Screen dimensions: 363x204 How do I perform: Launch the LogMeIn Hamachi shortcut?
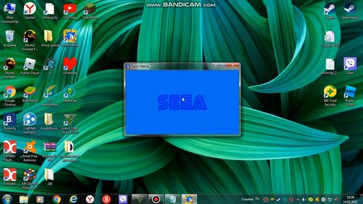(x=30, y=124)
